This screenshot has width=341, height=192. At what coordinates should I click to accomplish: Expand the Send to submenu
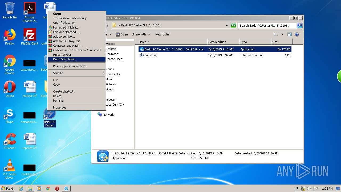coord(77,73)
